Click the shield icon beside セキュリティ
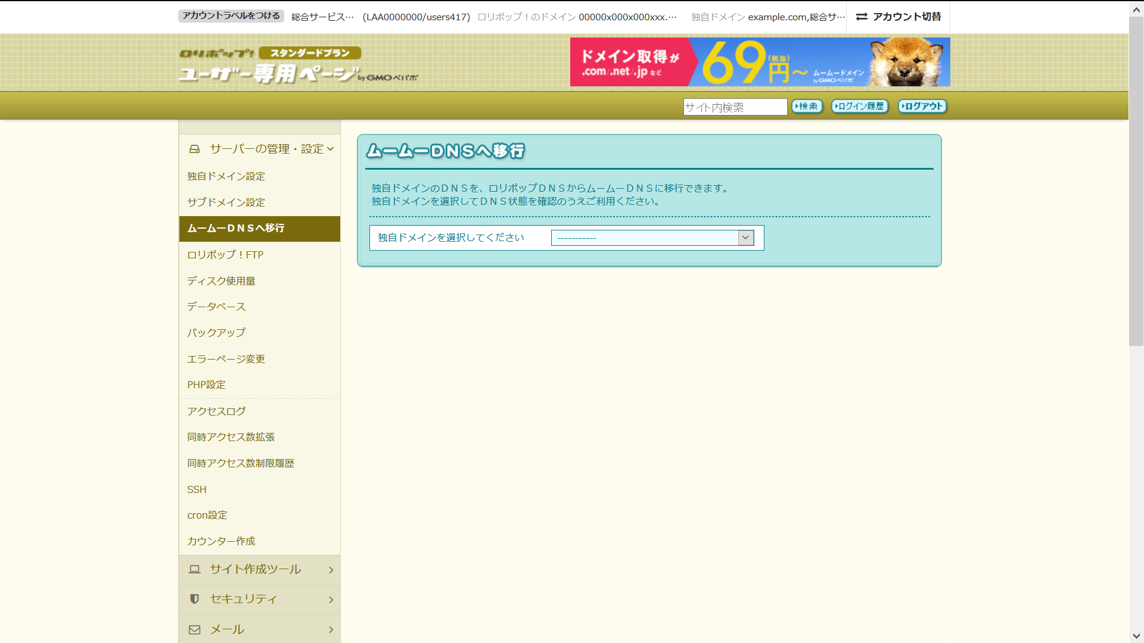This screenshot has width=1144, height=643. coord(194,599)
